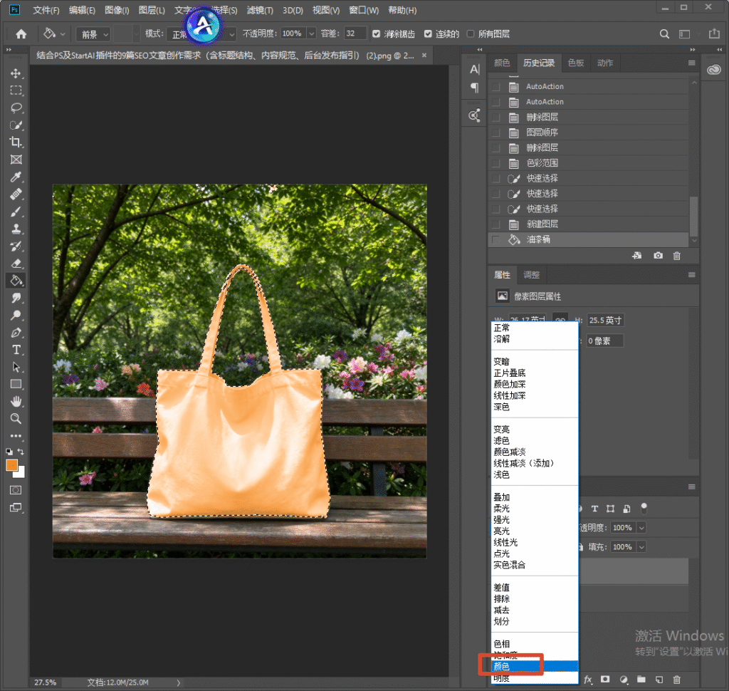Viewport: 729px width, 691px height.
Task: Click the tolerance (容差) input field
Action: coord(355,33)
